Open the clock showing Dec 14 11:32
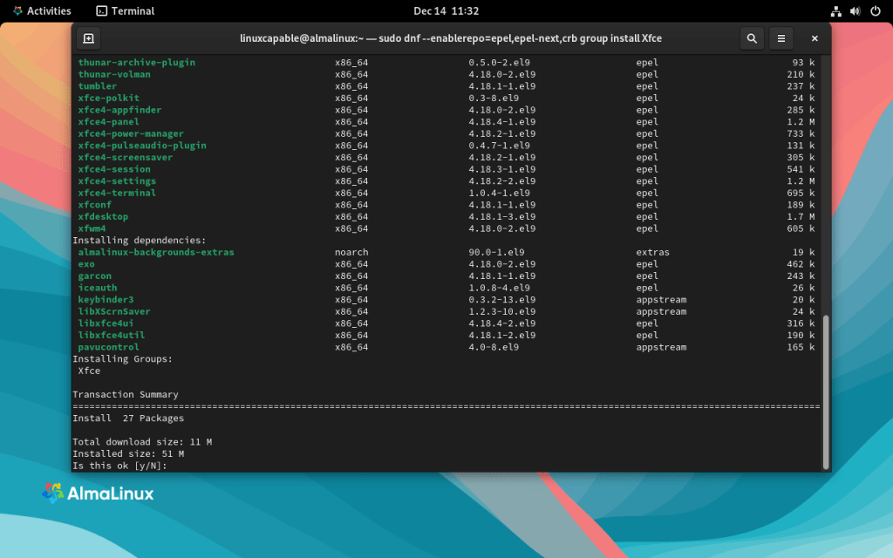Image resolution: width=893 pixels, height=558 pixels. coord(446,10)
